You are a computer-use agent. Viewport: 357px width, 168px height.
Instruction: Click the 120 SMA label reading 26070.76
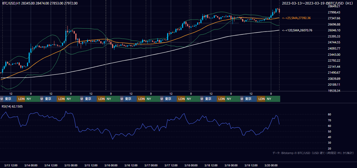(x=297, y=30)
